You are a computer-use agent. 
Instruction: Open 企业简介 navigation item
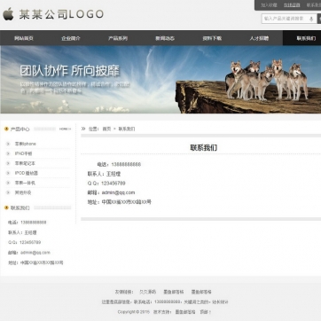[x=71, y=38]
